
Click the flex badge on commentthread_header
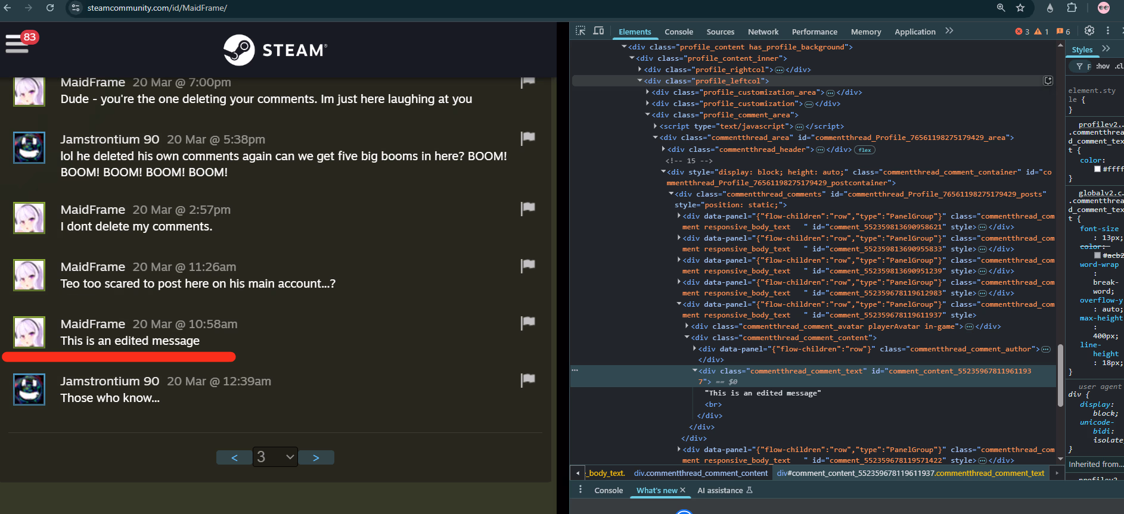click(x=865, y=149)
